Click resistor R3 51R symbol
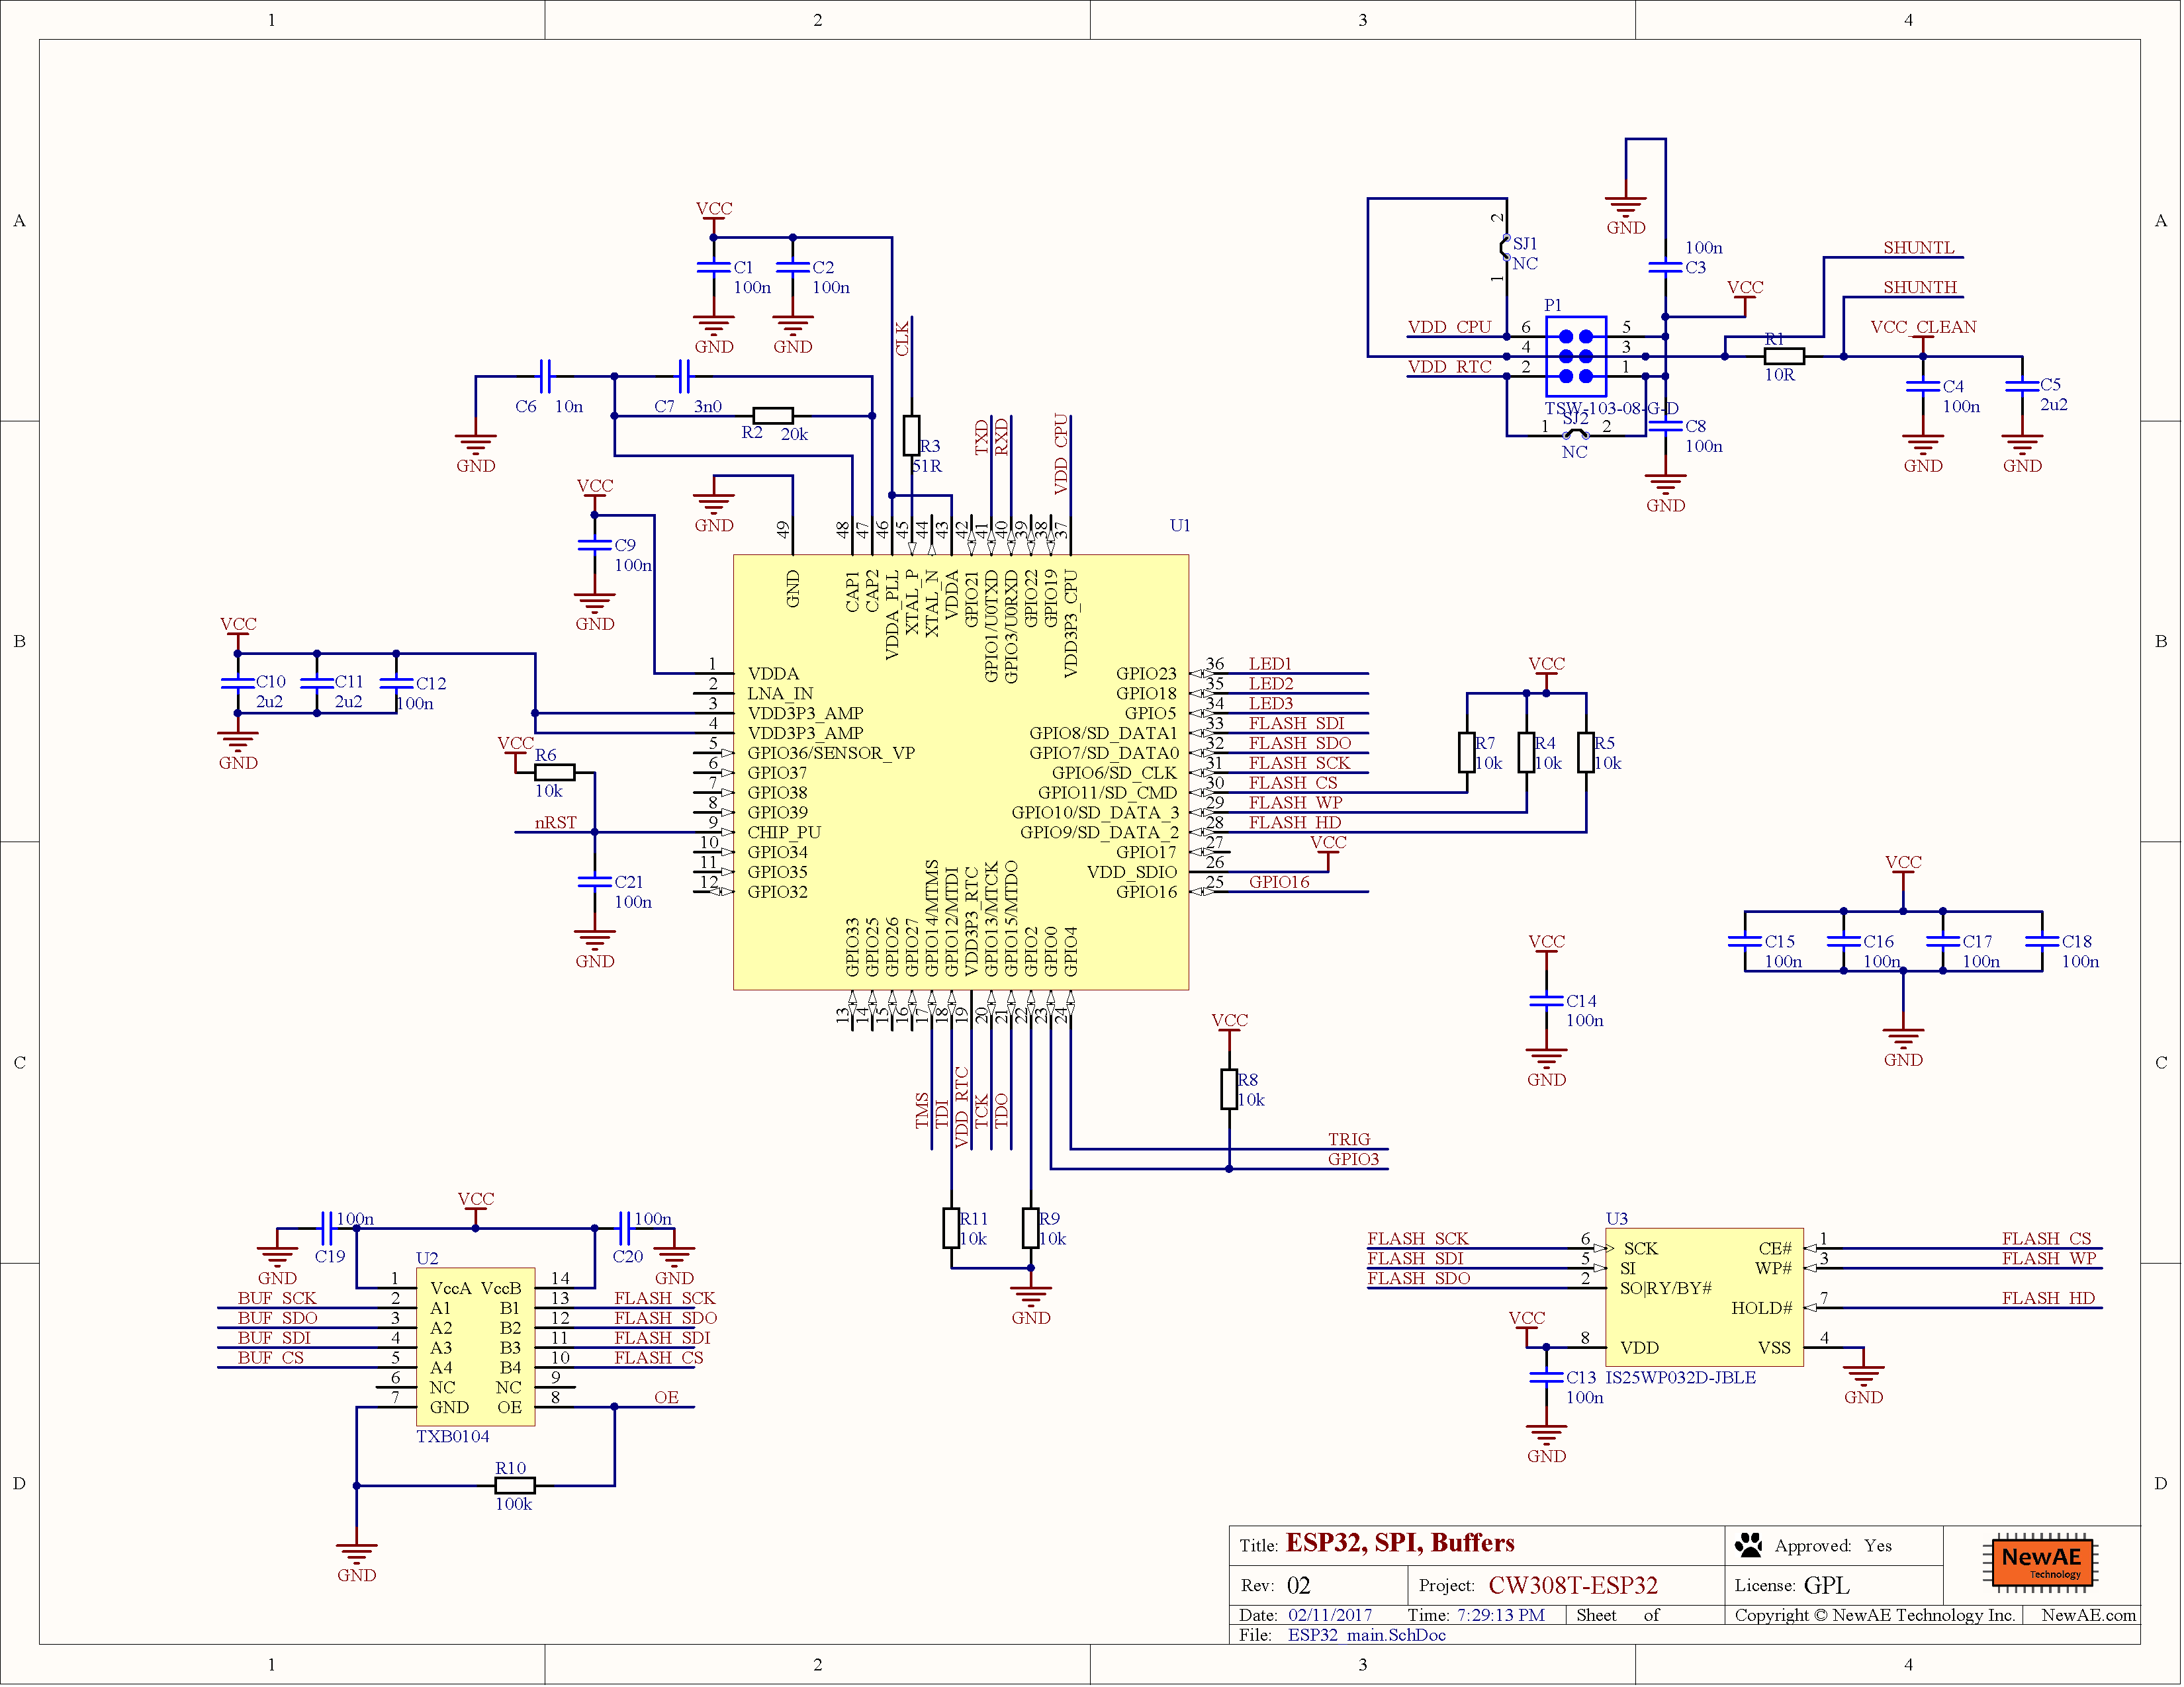Image resolution: width=2184 pixels, height=1687 pixels. click(x=913, y=436)
